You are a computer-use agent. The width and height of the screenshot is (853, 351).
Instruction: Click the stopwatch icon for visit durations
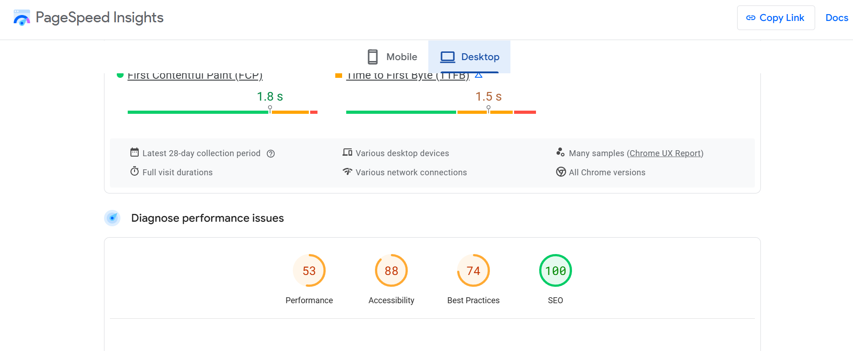pyautogui.click(x=135, y=172)
